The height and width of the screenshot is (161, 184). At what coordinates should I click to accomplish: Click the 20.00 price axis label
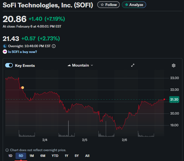coord(174,114)
